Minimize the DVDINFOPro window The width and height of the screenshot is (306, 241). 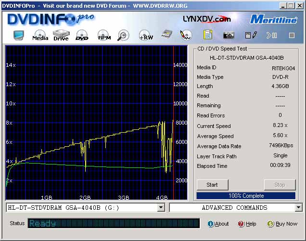283,6
